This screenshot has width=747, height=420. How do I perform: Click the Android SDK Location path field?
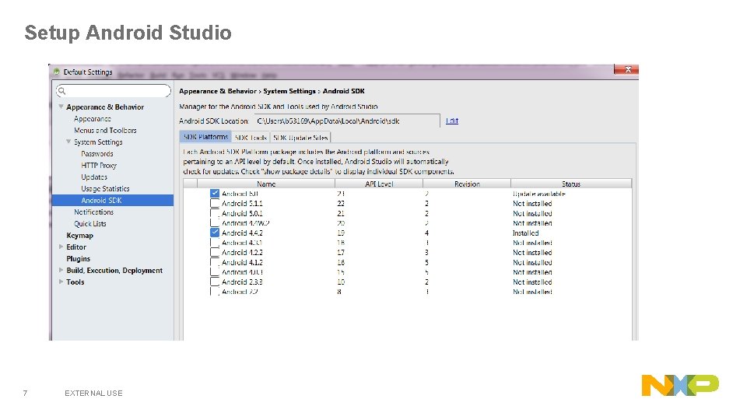(x=347, y=121)
